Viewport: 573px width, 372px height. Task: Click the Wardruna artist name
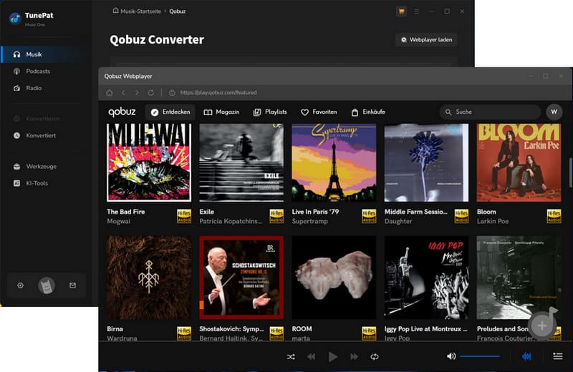point(122,338)
